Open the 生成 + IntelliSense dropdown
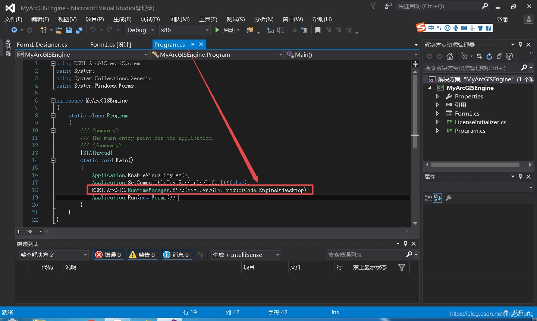This screenshot has width=537, height=321. [246, 255]
